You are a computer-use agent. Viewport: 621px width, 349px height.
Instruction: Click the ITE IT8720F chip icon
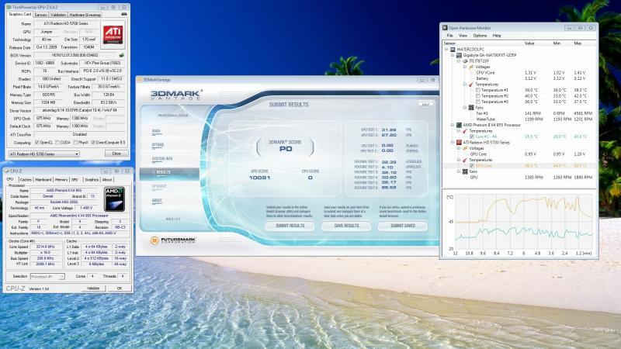pos(465,61)
